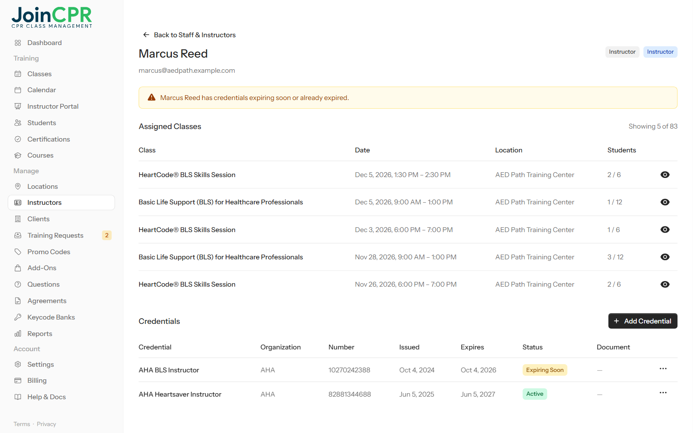The height and width of the screenshot is (433, 693).
Task: Click the Add-Ons bag icon
Action: click(x=18, y=268)
